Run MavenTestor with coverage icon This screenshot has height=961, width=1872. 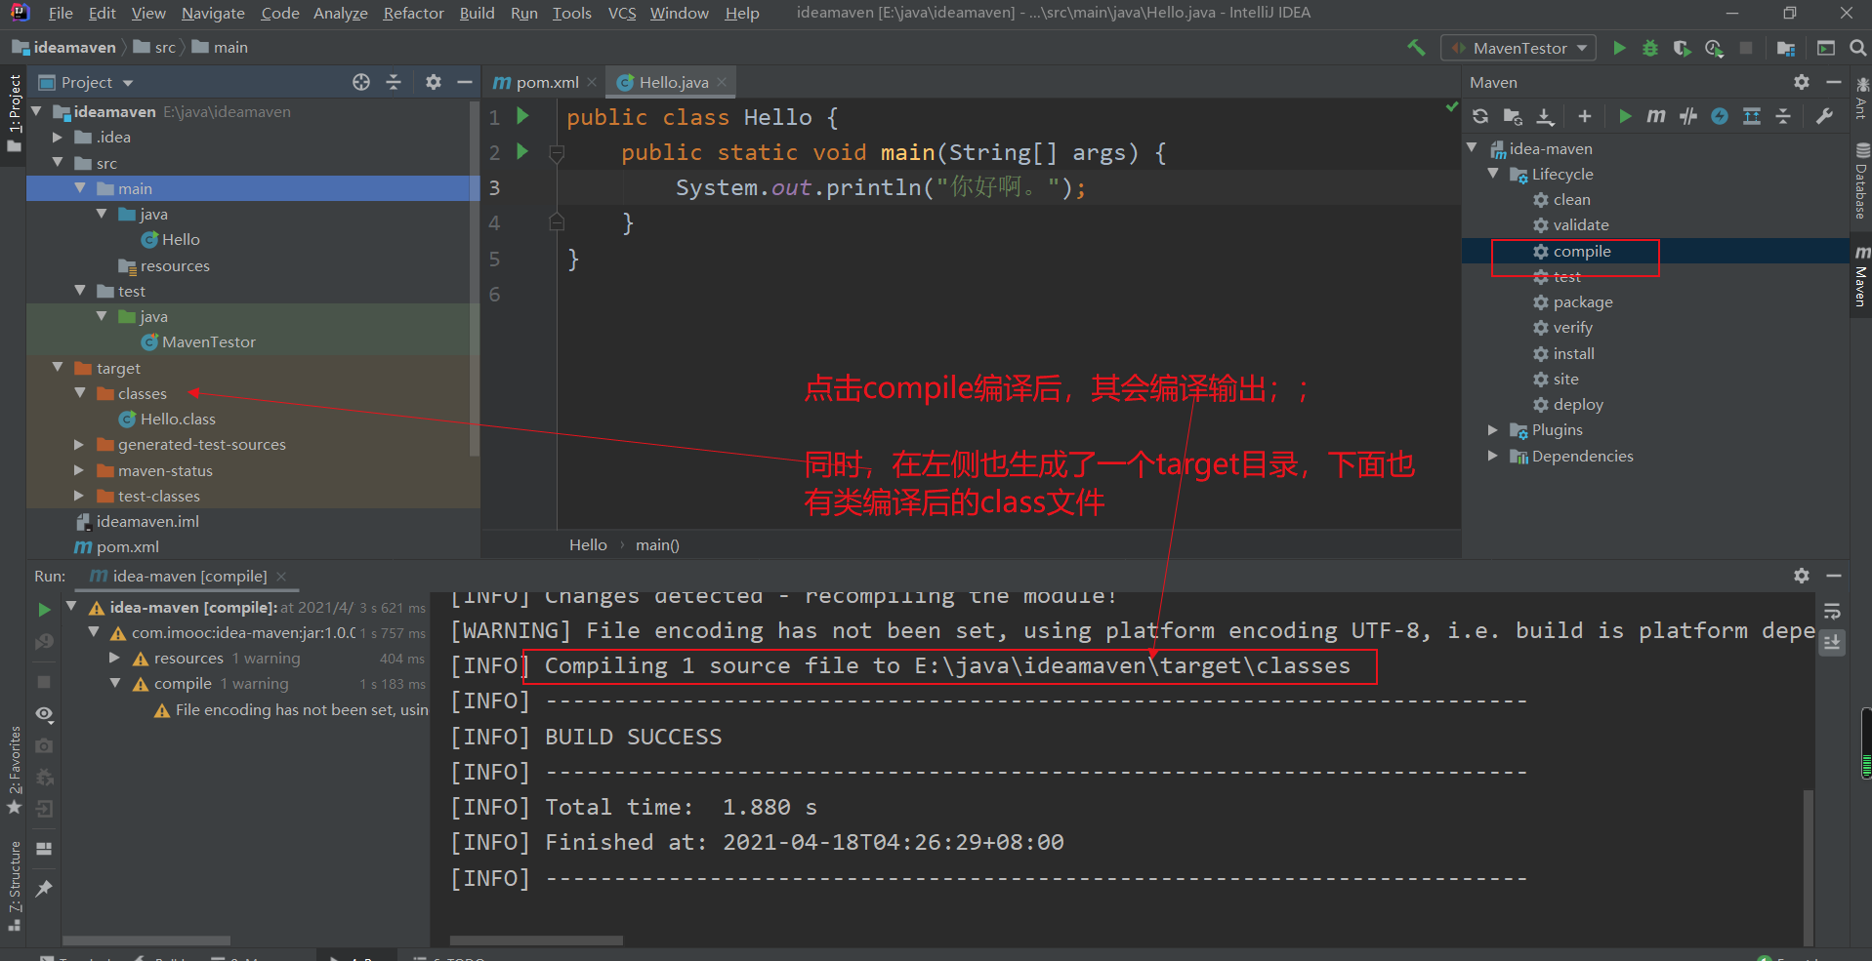pos(1682,48)
